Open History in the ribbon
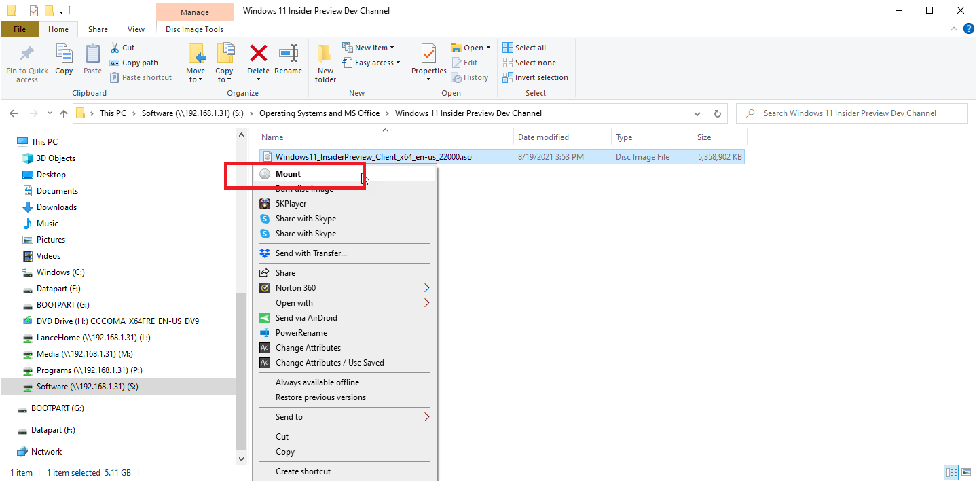This screenshot has width=977, height=481. click(x=470, y=77)
